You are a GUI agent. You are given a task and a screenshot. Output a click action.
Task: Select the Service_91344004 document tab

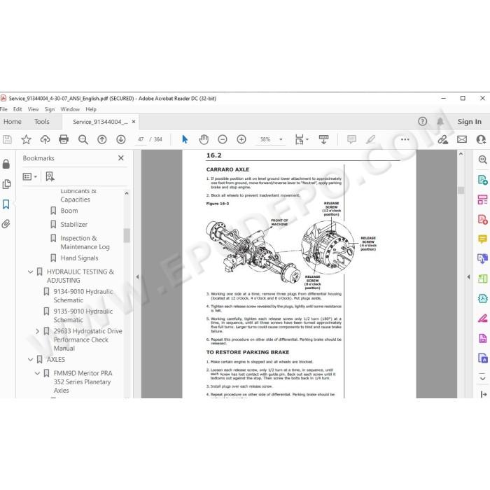pyautogui.click(x=100, y=122)
